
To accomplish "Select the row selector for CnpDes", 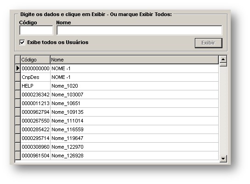I will [x=18, y=77].
